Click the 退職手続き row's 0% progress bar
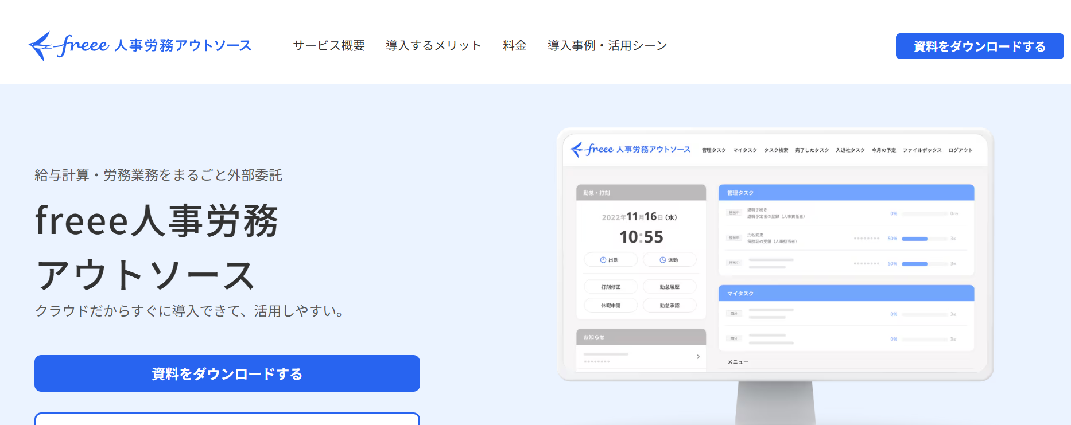 coord(924,213)
